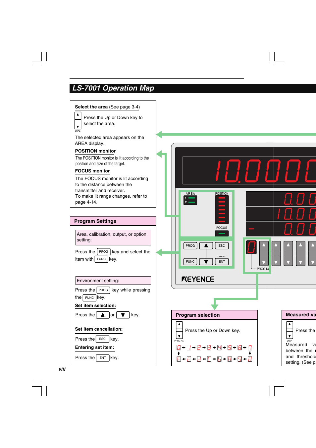Click the 'Entering set item:' heading

tap(94, 348)
